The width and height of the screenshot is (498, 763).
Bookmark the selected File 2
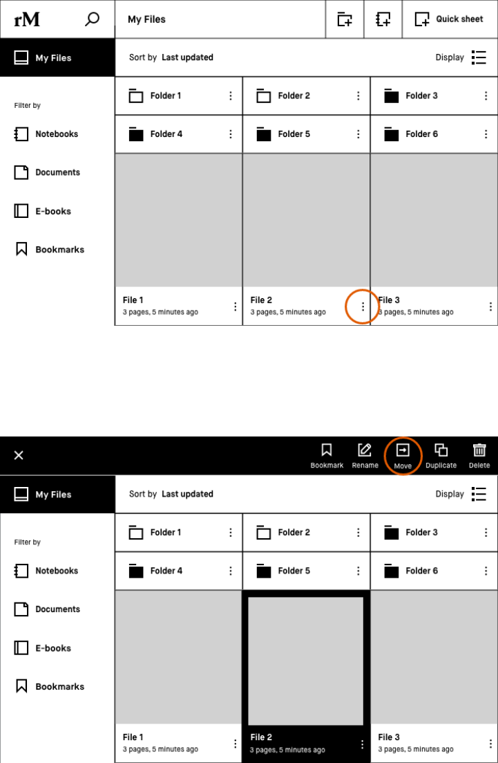click(327, 456)
